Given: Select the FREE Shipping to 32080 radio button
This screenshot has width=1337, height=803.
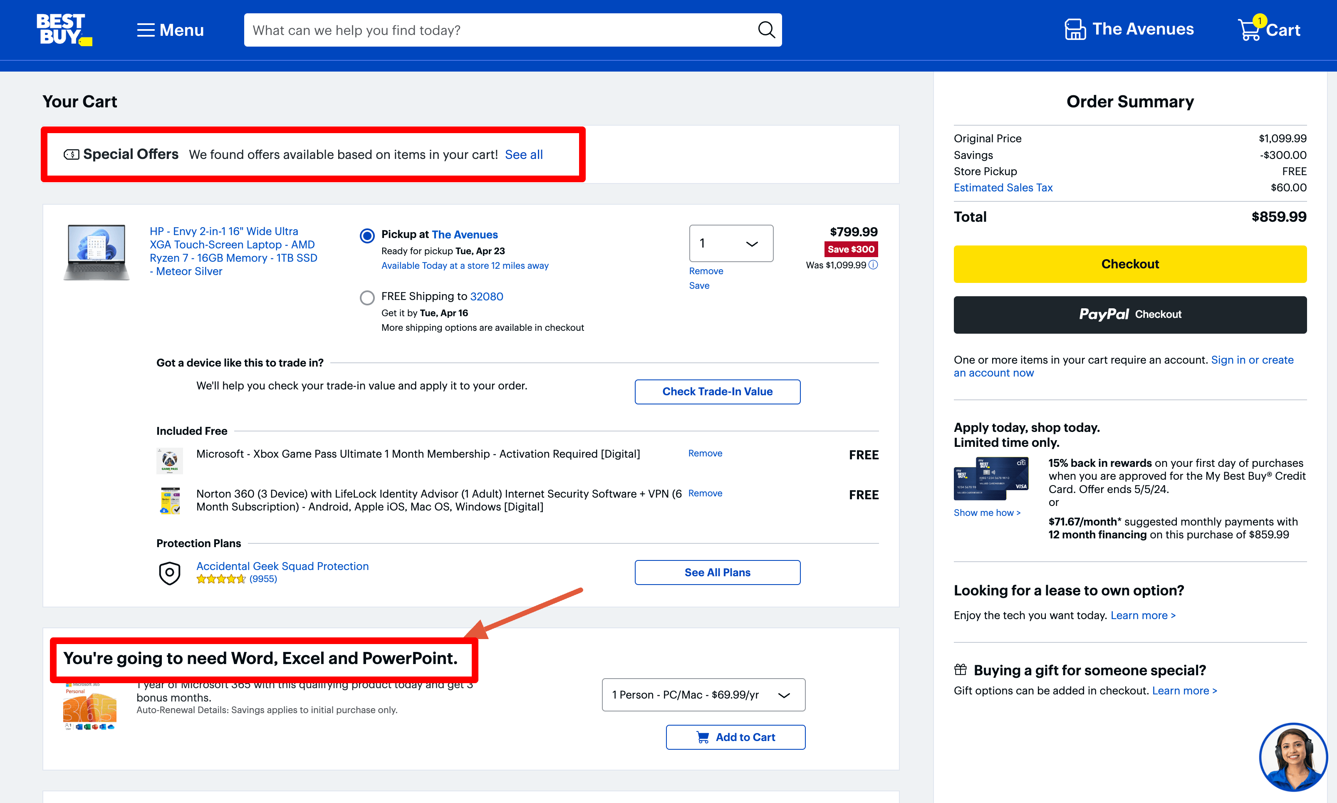Looking at the screenshot, I should click(367, 297).
